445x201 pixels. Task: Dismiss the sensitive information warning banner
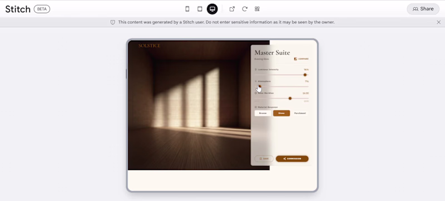(438, 22)
